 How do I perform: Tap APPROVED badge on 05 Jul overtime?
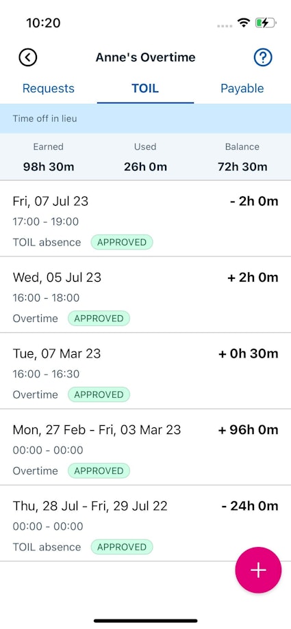(99, 319)
